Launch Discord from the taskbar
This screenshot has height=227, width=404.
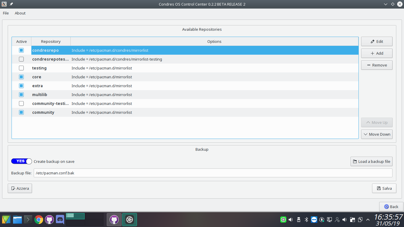[60, 220]
